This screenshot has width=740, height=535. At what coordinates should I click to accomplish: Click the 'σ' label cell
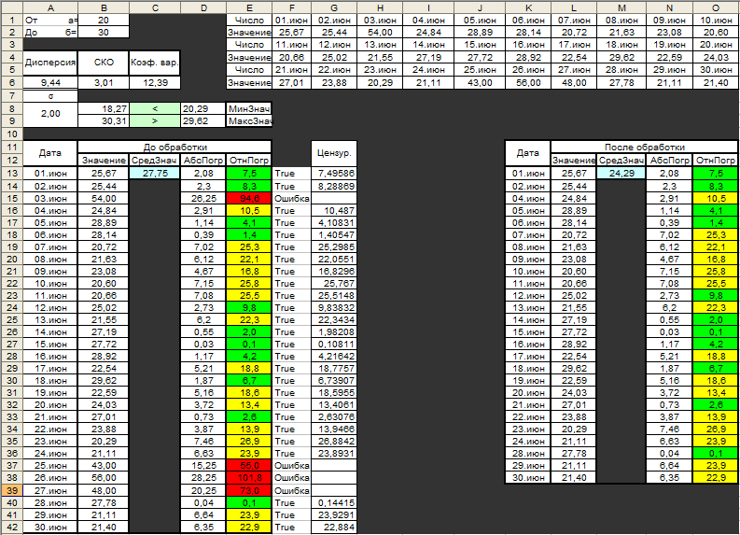(x=50, y=96)
